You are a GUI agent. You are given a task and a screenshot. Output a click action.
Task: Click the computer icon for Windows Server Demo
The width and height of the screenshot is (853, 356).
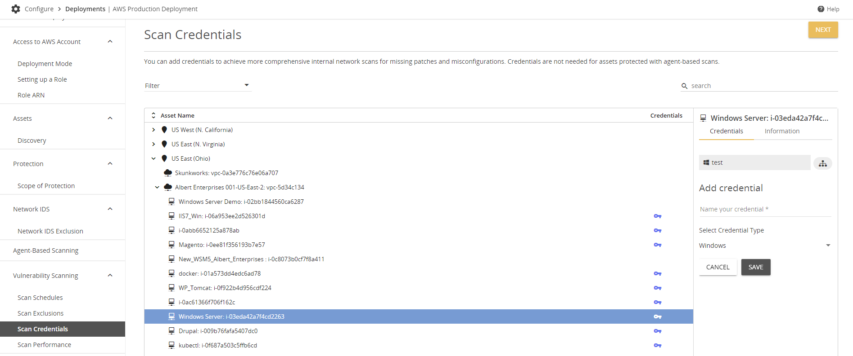(x=172, y=202)
